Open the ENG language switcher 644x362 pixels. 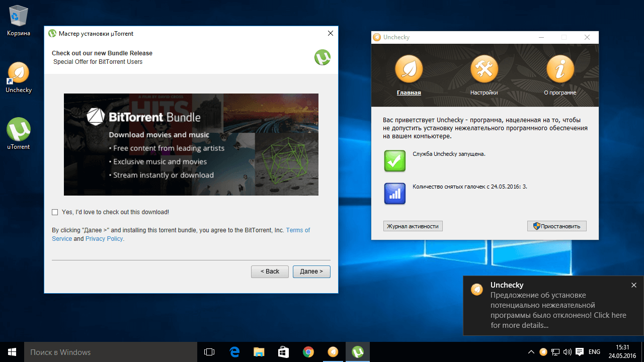coord(594,352)
